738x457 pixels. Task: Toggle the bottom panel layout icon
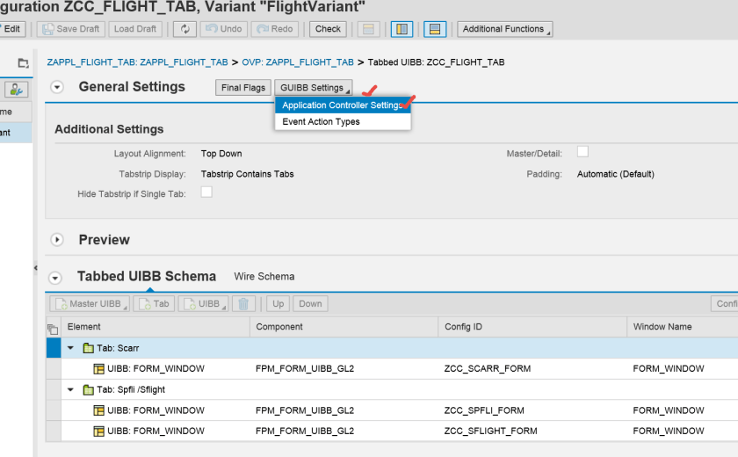tap(434, 29)
